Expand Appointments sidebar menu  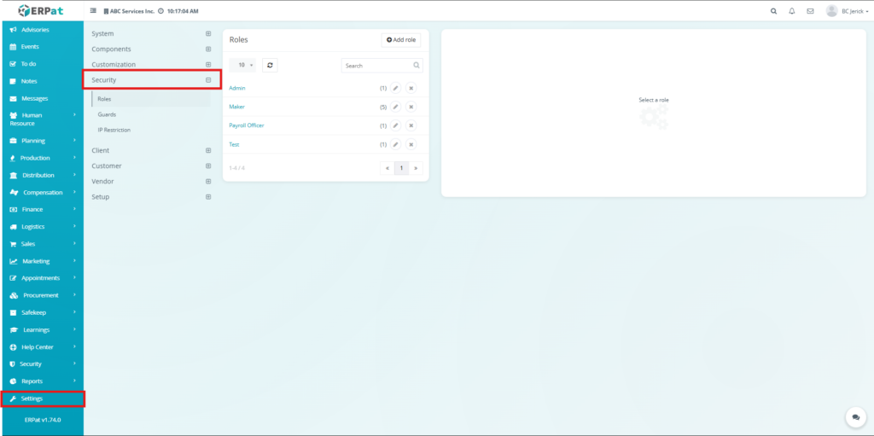tap(42, 278)
